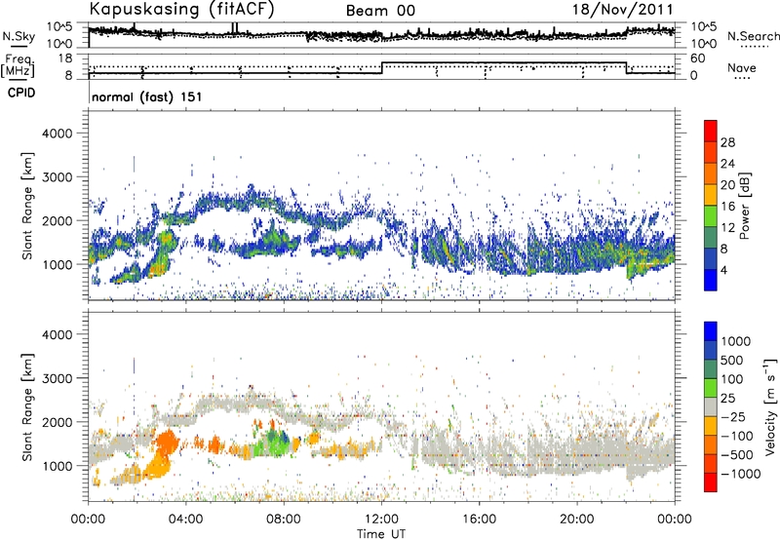The image size is (780, 540).
Task: Click the 'Nave' legend label
Action: tap(742, 68)
